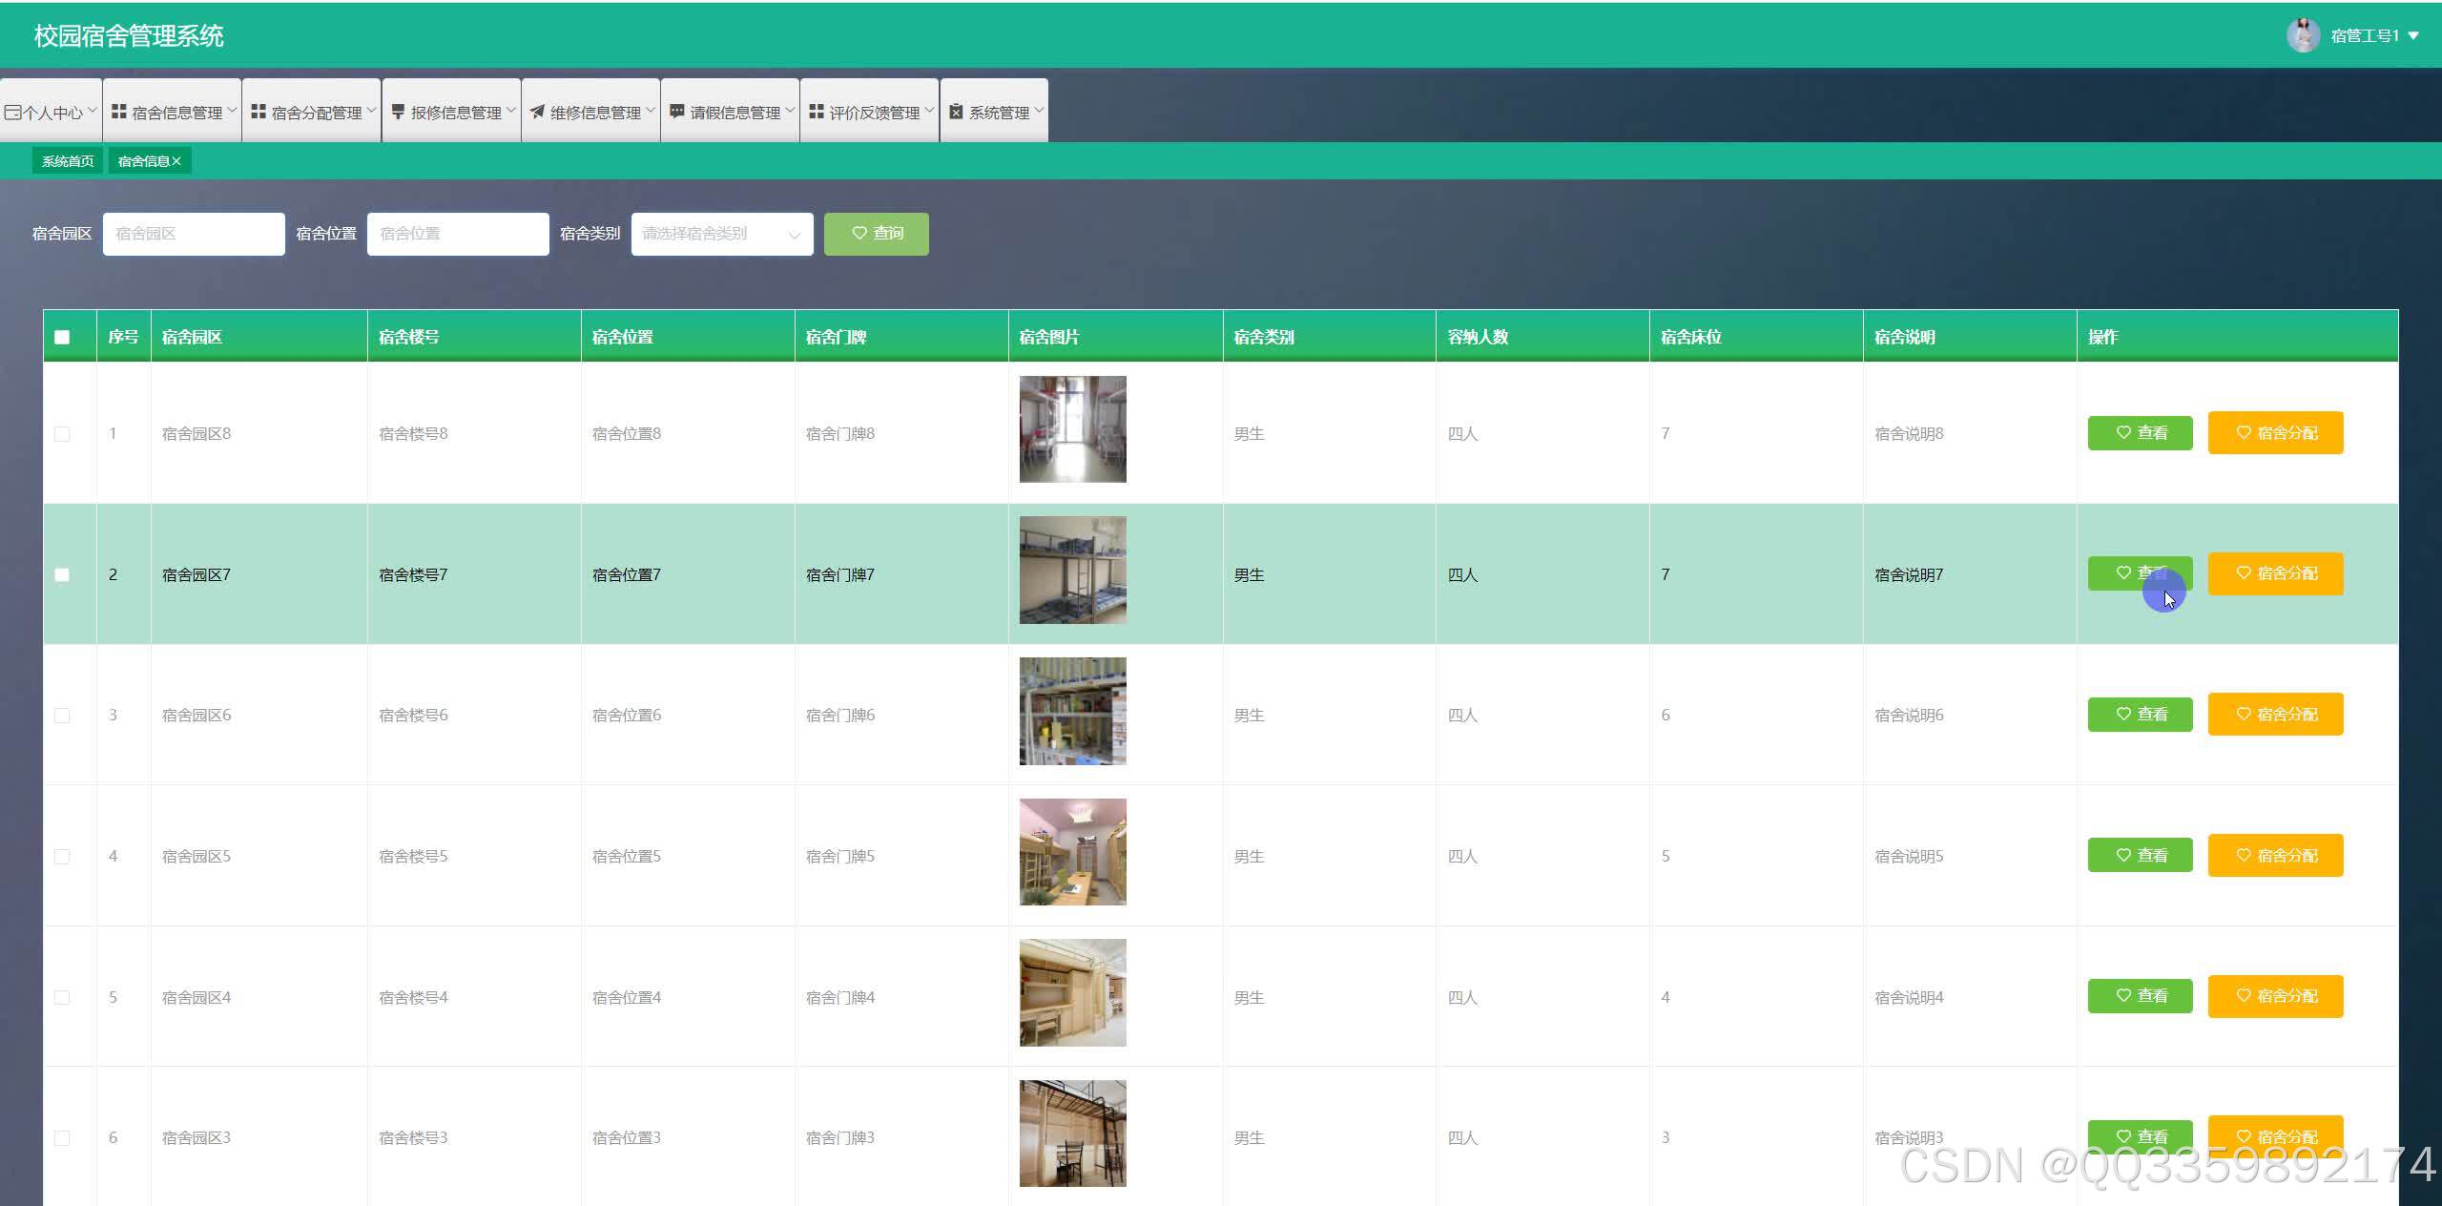Open dormitory photo thumbnail for 宿舍园区5
Viewport: 2442px width, 1206px height.
[x=1072, y=852]
